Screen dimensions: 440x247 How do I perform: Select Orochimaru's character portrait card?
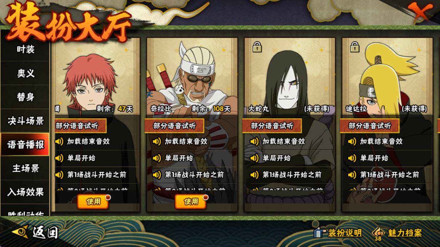(x=290, y=76)
